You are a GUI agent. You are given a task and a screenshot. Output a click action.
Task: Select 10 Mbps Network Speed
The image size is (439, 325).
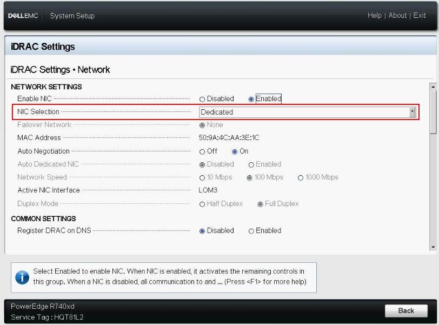coord(203,177)
